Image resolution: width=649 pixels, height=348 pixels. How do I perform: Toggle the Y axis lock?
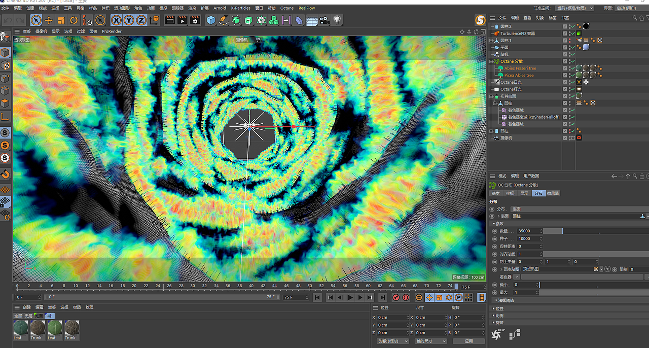click(x=129, y=20)
